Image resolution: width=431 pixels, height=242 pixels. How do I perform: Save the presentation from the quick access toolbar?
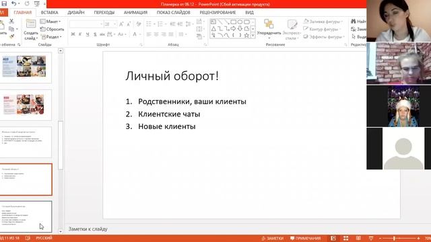tap(4, 4)
